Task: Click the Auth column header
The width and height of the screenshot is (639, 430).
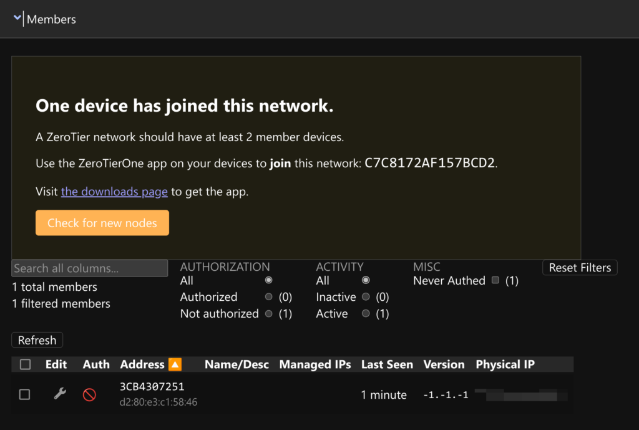Action: click(96, 364)
